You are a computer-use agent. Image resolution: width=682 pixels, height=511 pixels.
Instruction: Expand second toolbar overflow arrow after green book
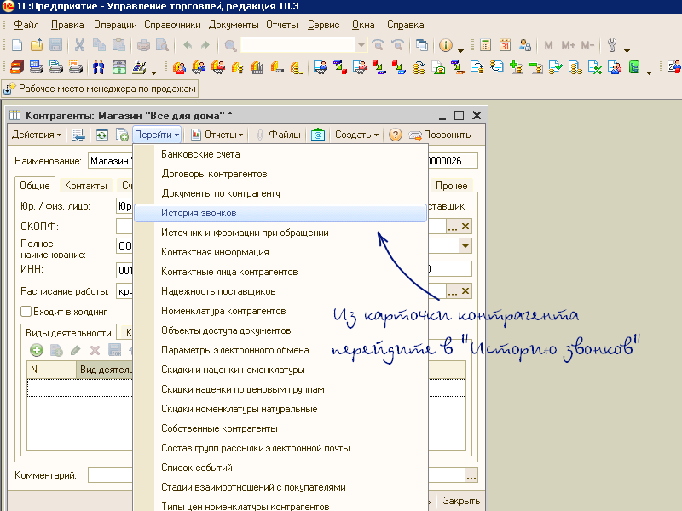click(649, 72)
